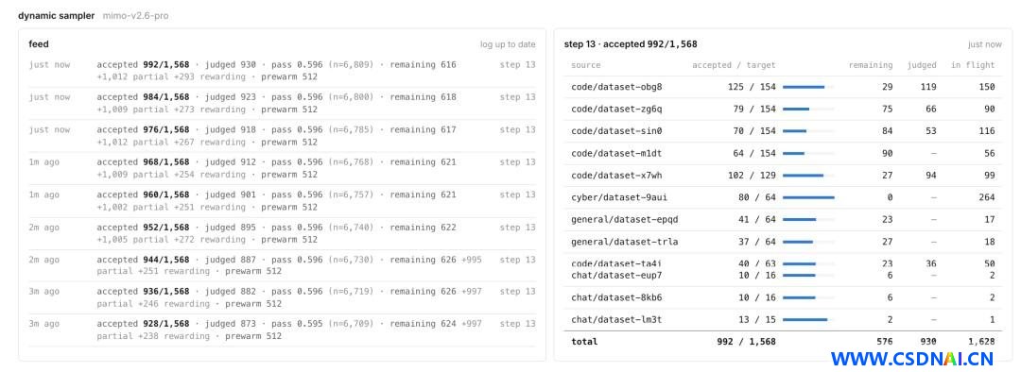Select the code/dataset-m1dt row
This screenshot has width=1021, height=372.
click(x=783, y=154)
